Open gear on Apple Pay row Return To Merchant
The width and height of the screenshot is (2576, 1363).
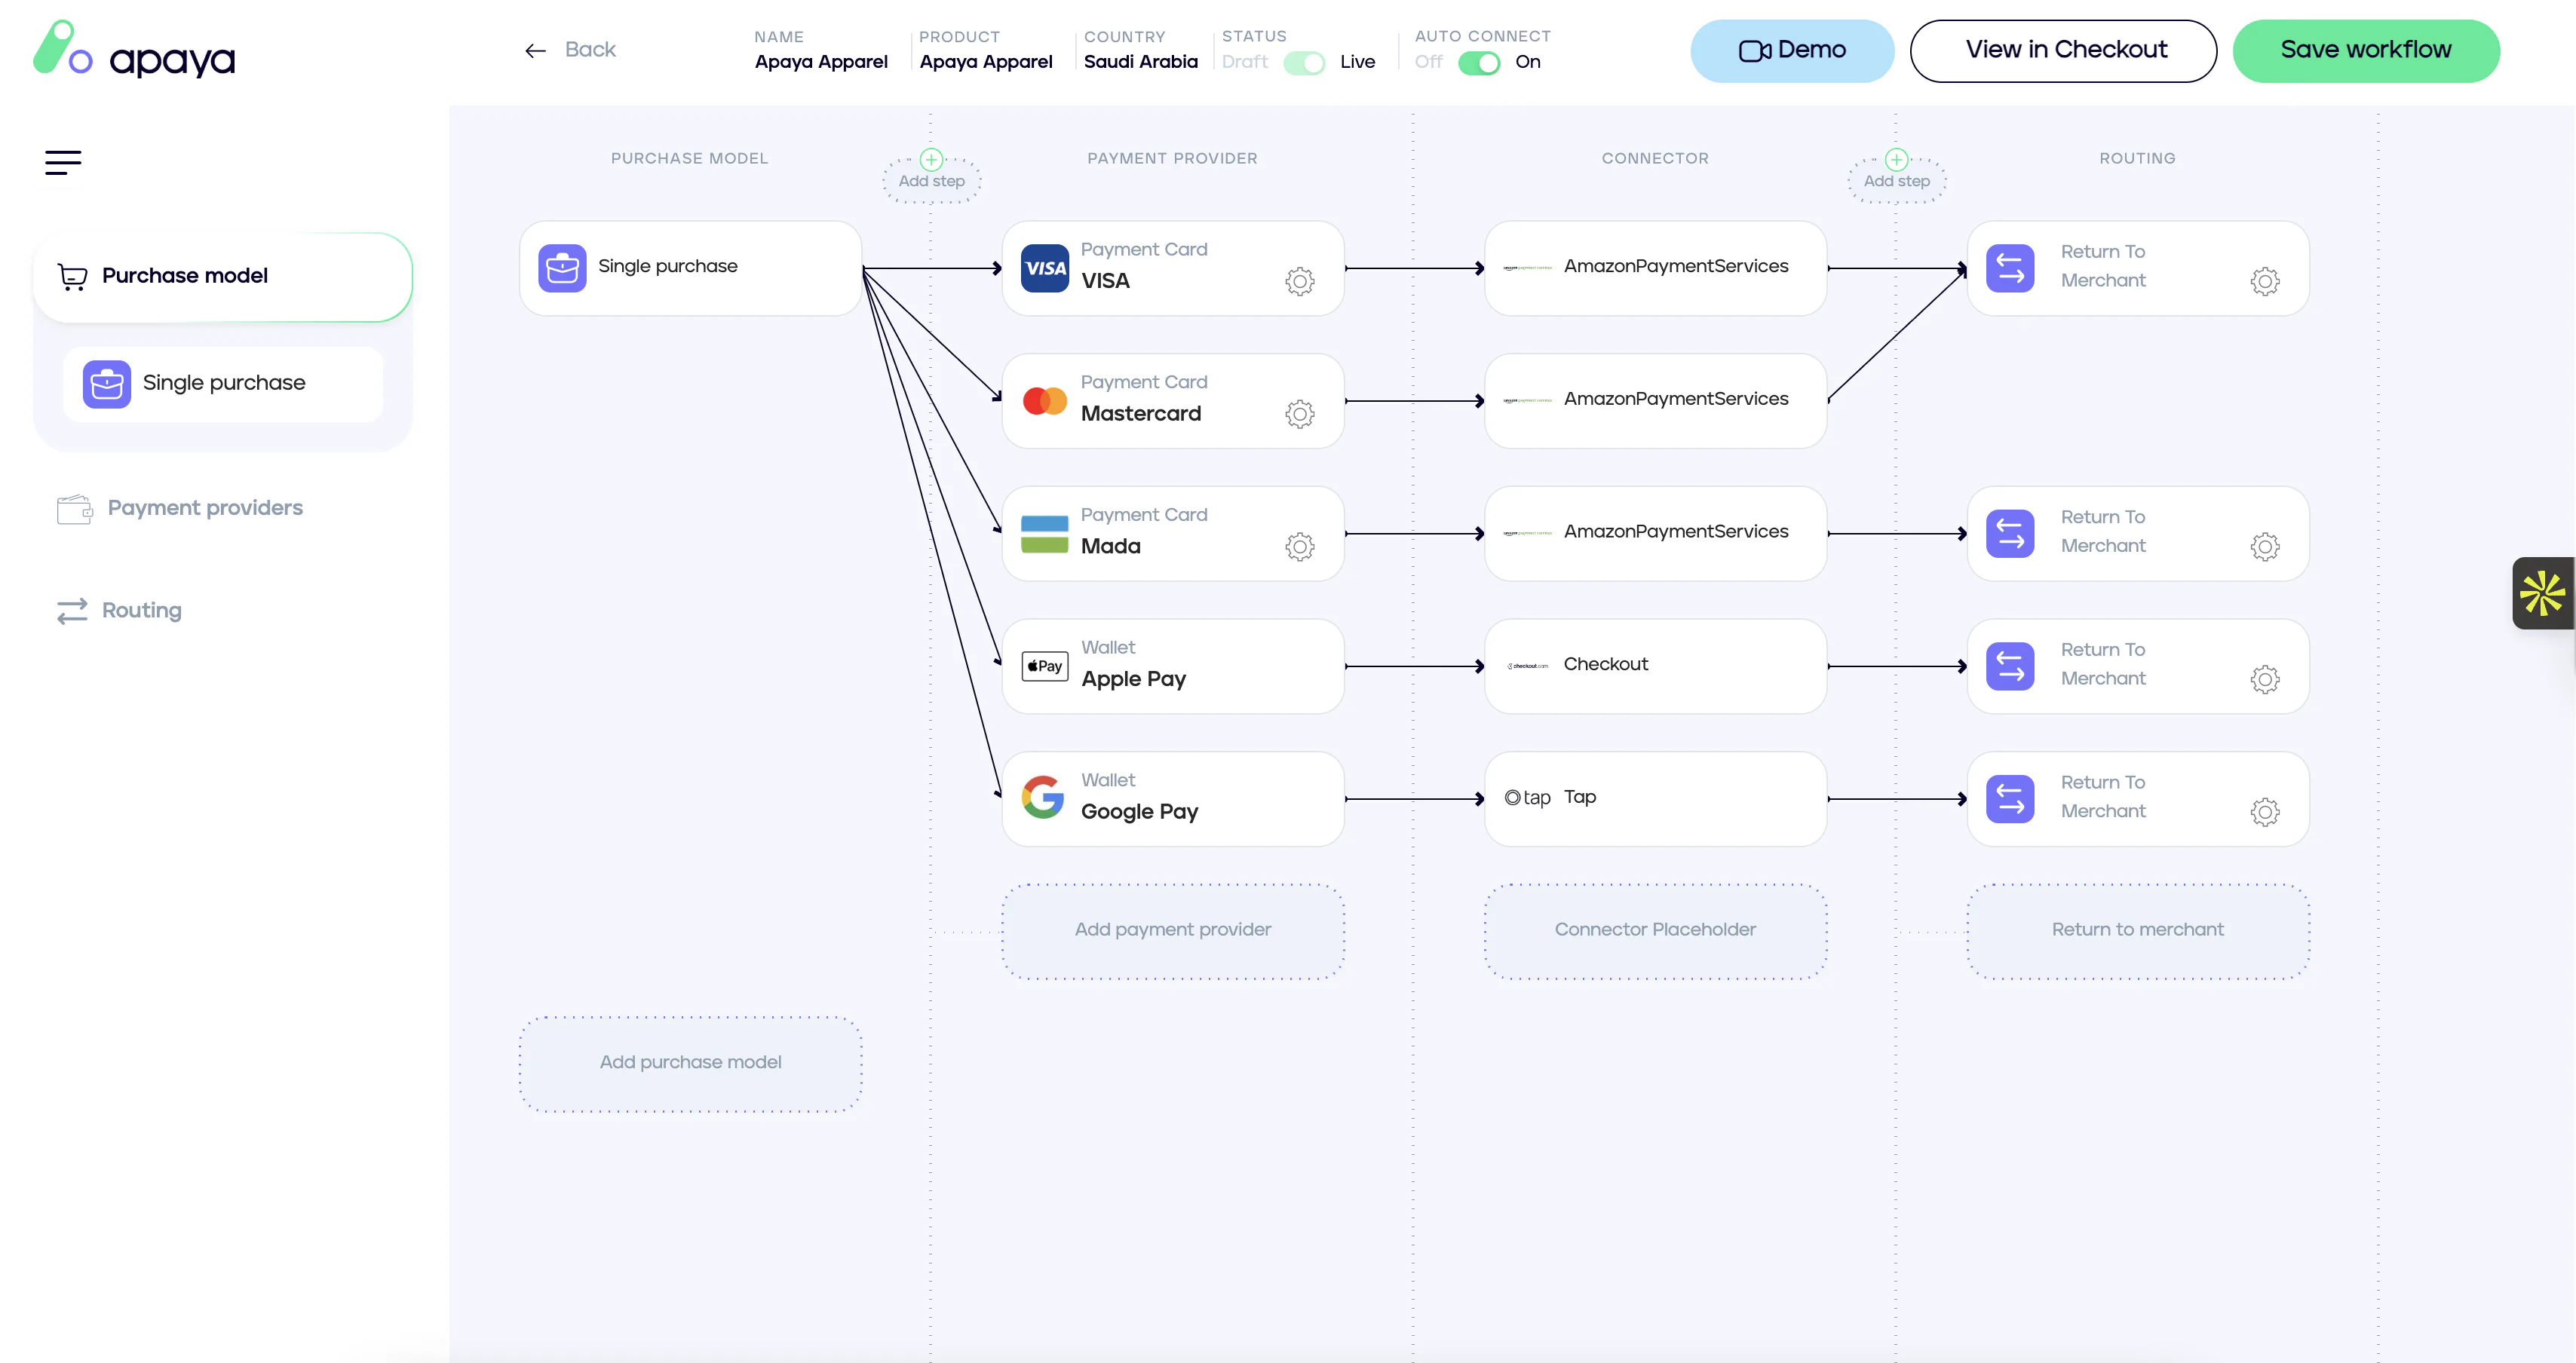click(2264, 680)
